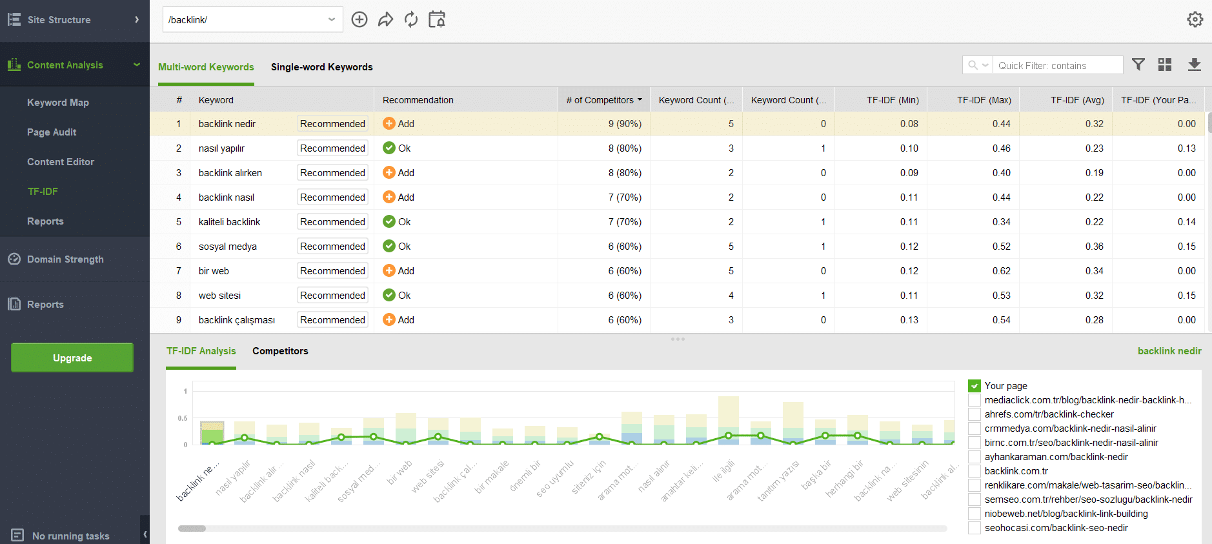This screenshot has height=544, width=1212.
Task: Check the backlink.com.tr competitor checkbox
Action: coord(975,471)
